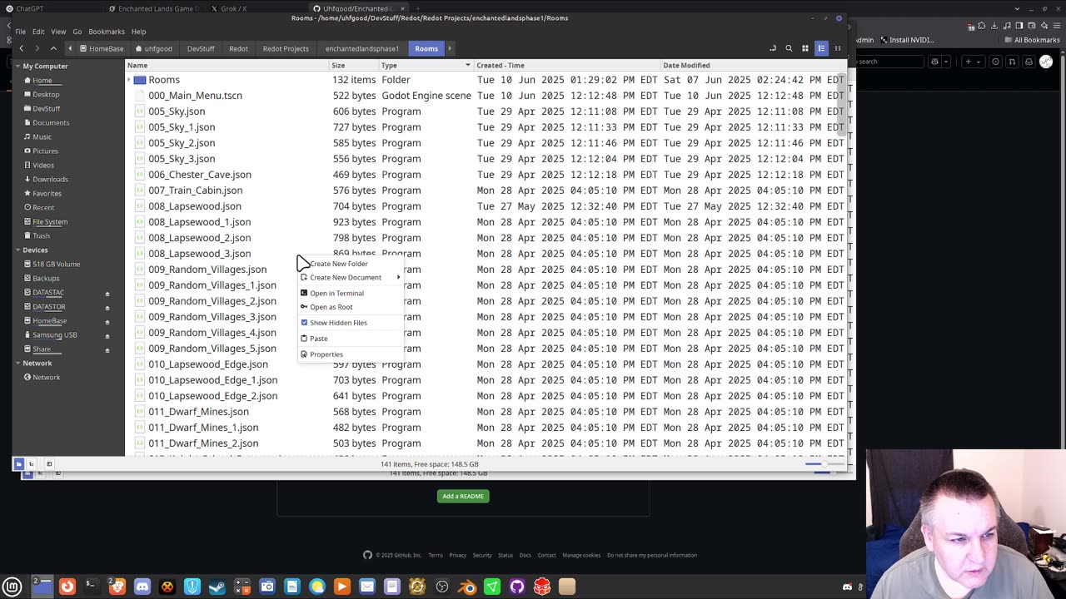Viewport: 1066px width, 599px height.
Task: Switch to icon grid view
Action: [805, 48]
